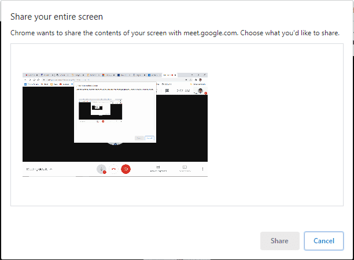The width and height of the screenshot is (354, 260).
Task: Click the profile avatar shown in preview
Action: click(200, 91)
